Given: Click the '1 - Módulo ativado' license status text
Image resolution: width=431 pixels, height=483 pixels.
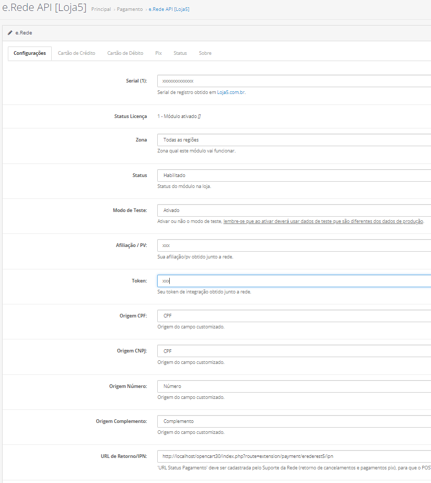Looking at the screenshot, I should [179, 116].
